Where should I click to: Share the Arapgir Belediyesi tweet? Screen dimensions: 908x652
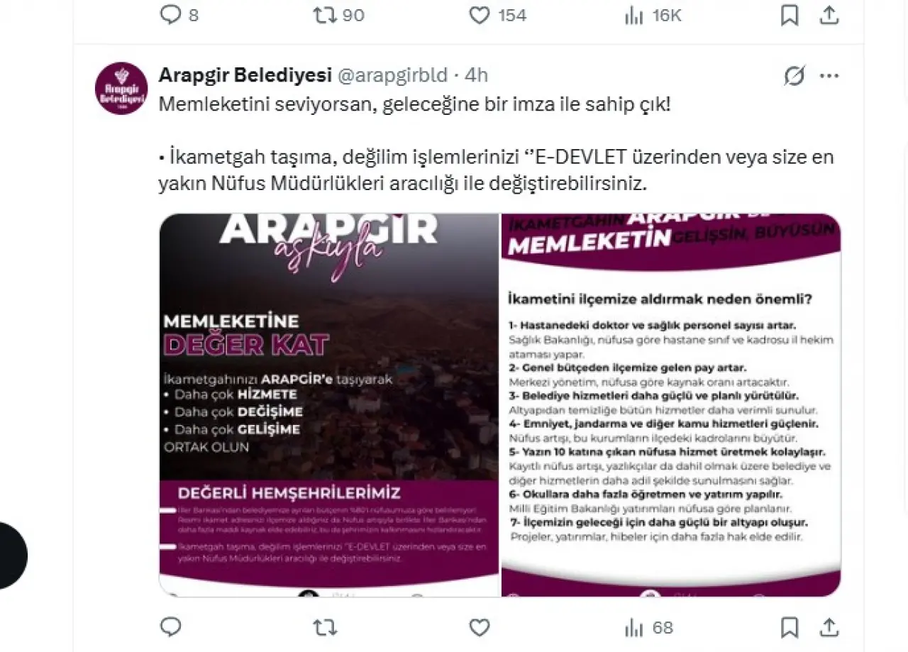pyautogui.click(x=829, y=627)
